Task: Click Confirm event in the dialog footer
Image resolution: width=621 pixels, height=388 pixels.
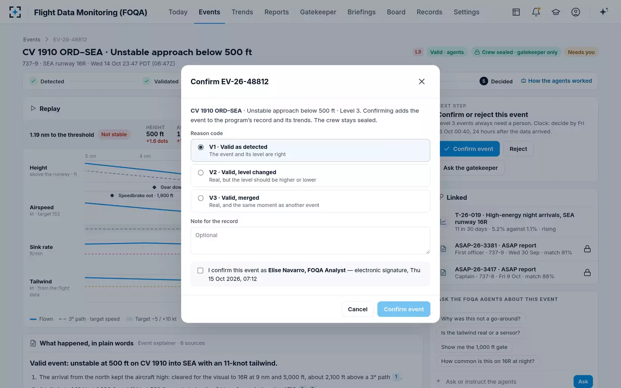Action: point(404,309)
